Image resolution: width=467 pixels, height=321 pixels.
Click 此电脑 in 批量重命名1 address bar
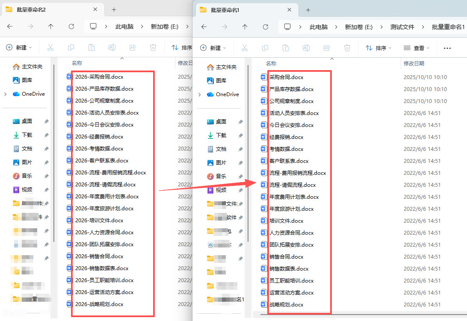pyautogui.click(x=318, y=27)
